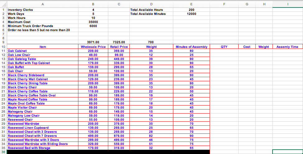Select the 449.00 retail price cell

(119, 59)
